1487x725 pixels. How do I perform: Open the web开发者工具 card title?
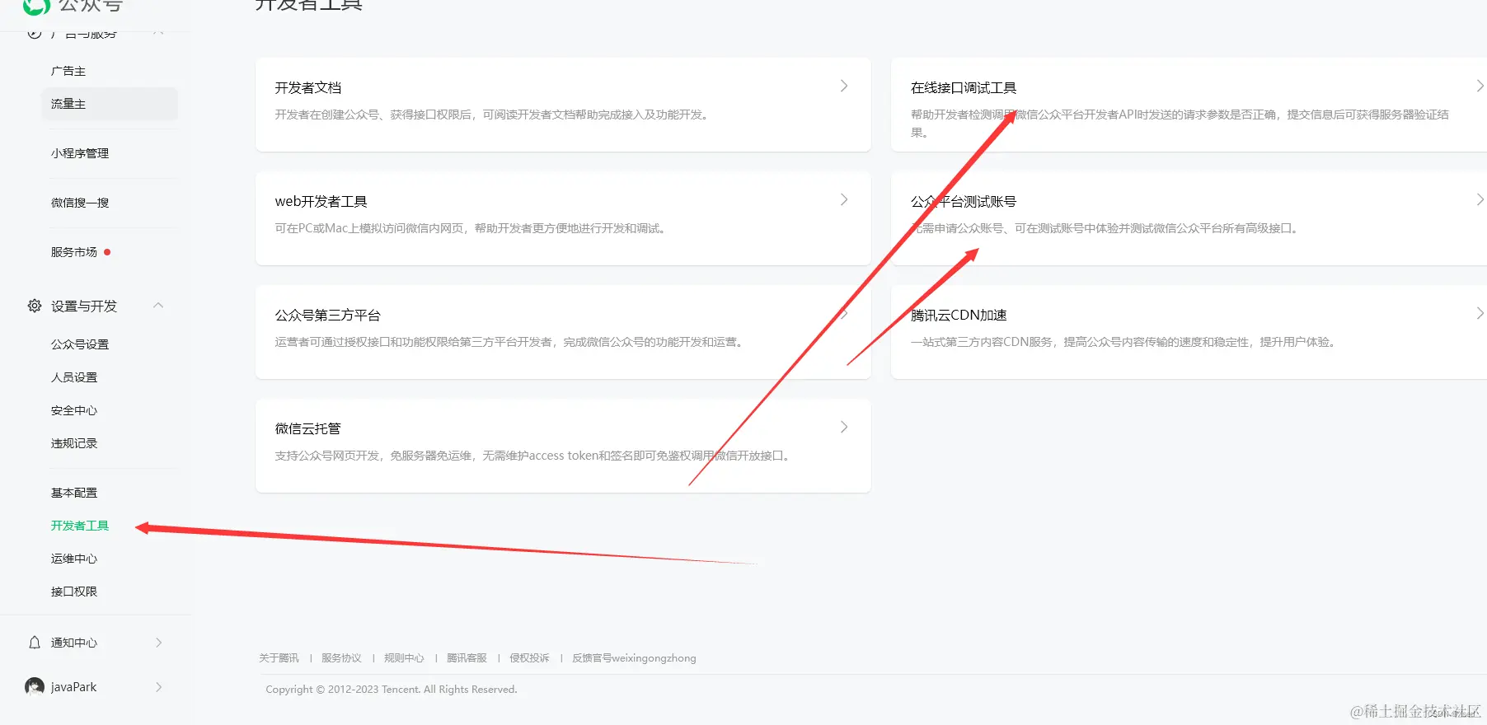(321, 201)
